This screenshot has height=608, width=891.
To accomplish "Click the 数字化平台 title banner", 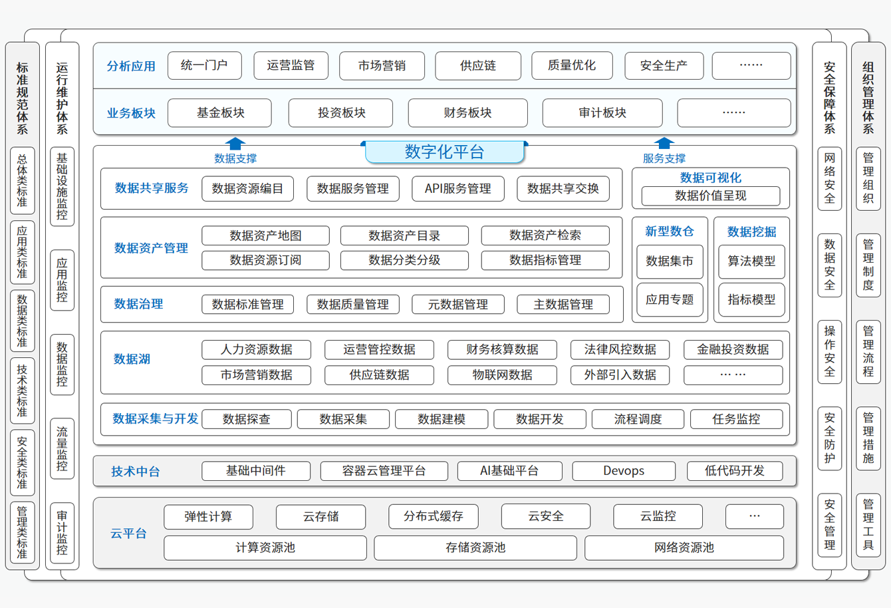I will coord(445,152).
